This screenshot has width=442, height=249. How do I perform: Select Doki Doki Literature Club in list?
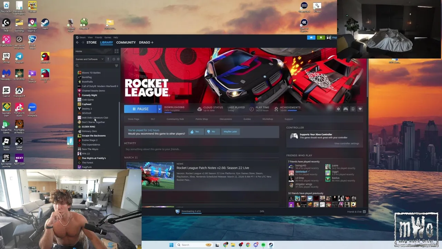click(x=95, y=118)
